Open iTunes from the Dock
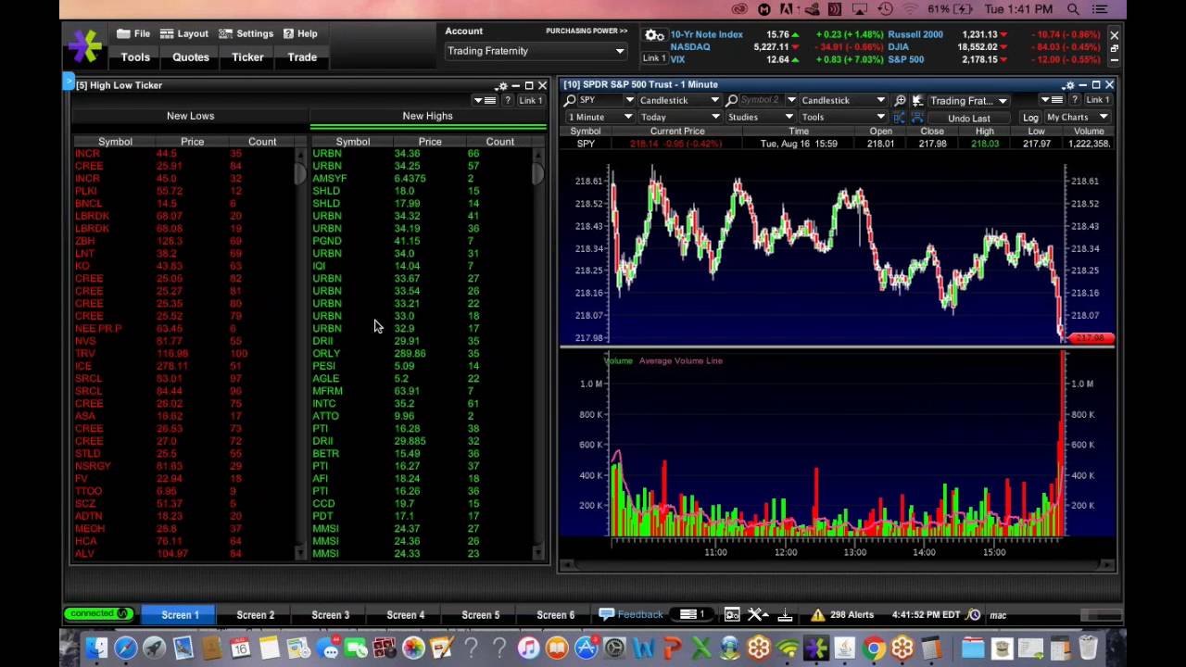 [528, 648]
